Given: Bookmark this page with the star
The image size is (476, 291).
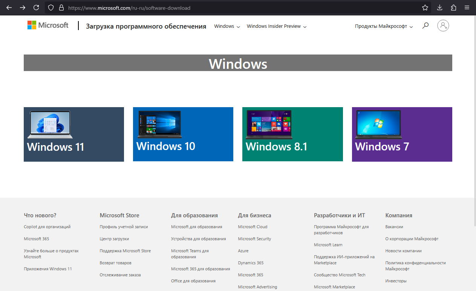Looking at the screenshot, I should pos(425,8).
